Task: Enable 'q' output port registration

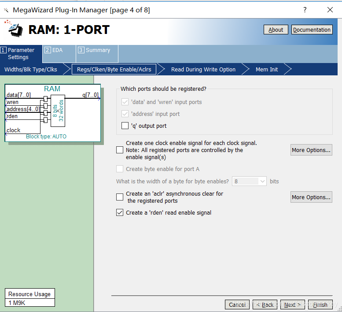Action: [125, 126]
